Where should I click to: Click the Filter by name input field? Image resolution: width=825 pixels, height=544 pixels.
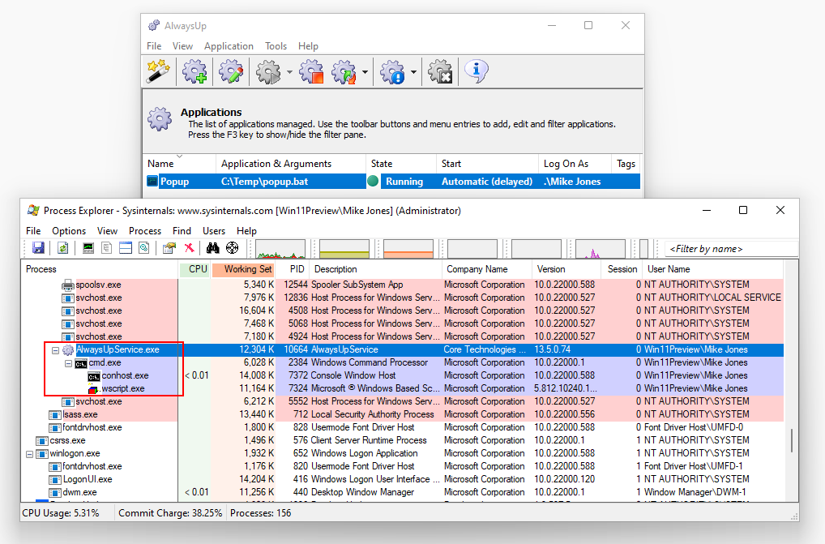(x=731, y=249)
